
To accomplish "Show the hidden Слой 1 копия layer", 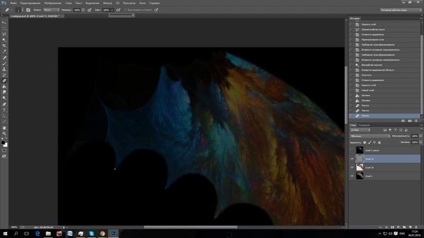I will pos(352,150).
